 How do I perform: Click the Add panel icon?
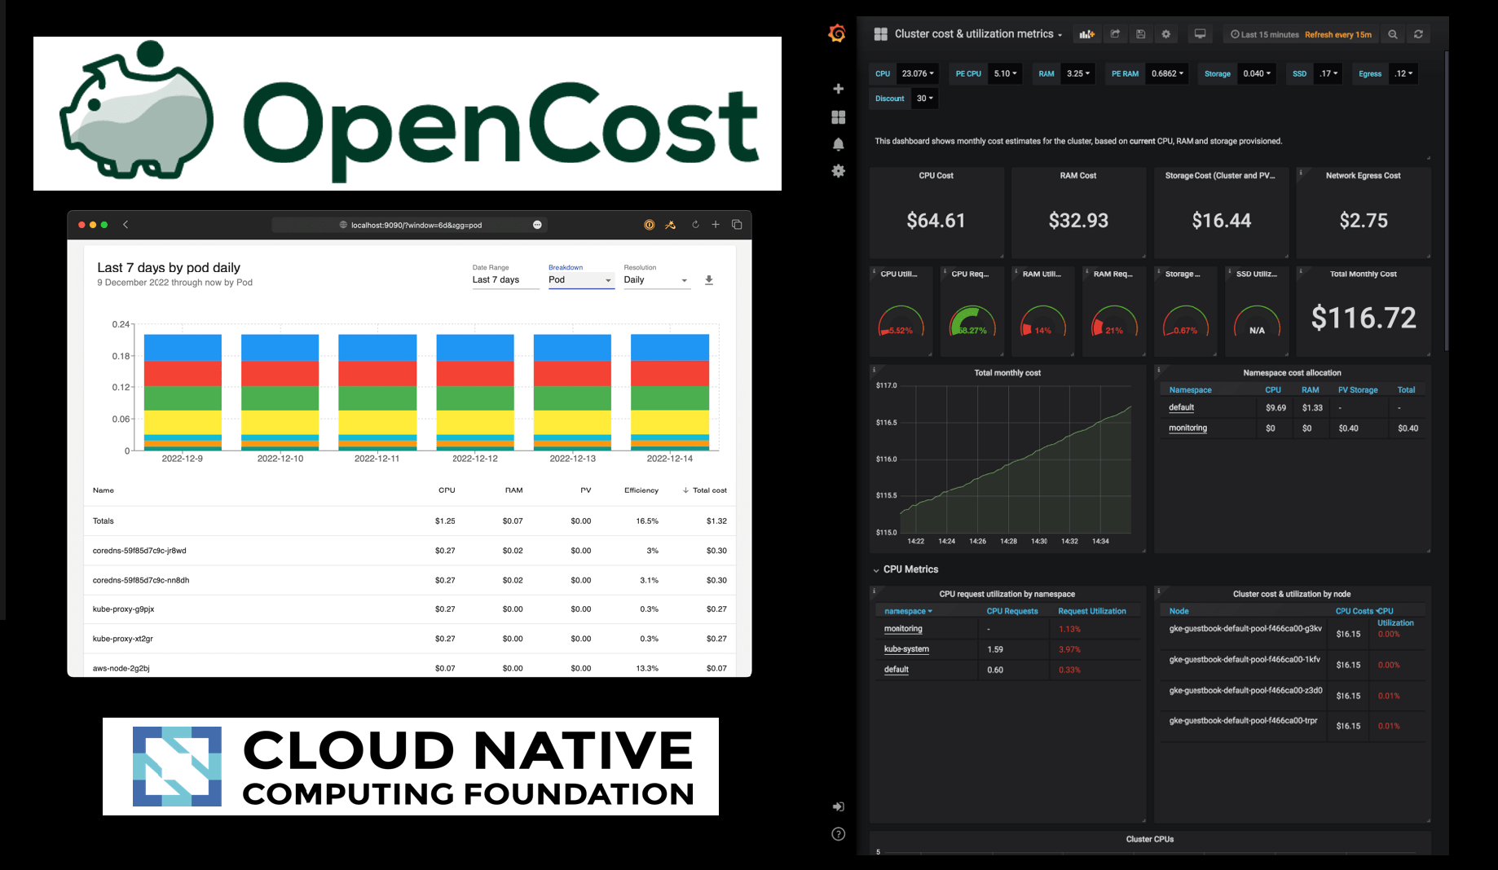[x=1087, y=34]
